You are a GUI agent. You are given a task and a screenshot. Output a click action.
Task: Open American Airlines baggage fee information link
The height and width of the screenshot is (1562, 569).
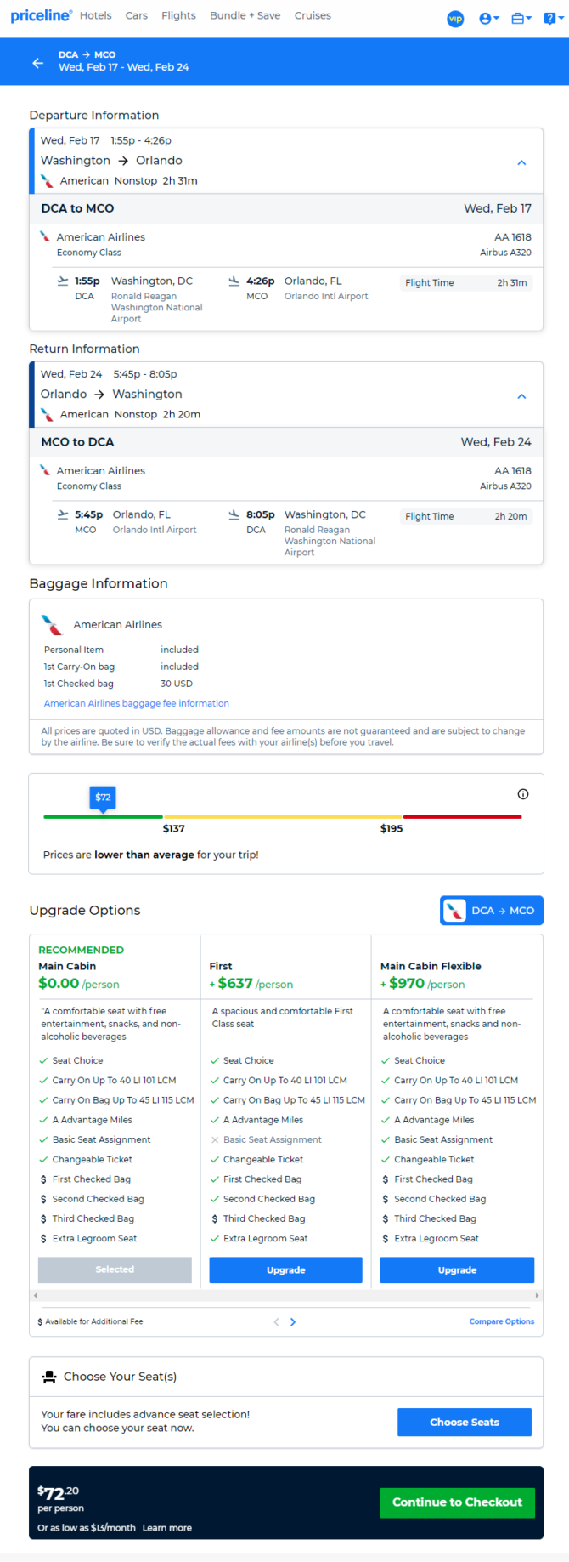137,703
